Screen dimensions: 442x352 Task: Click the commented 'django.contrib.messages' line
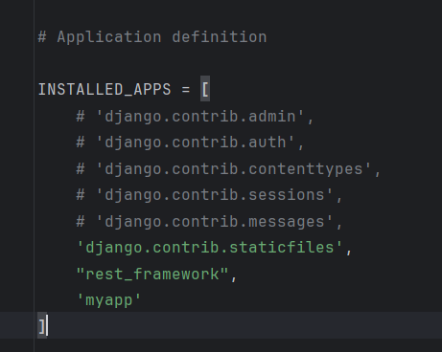pos(209,222)
